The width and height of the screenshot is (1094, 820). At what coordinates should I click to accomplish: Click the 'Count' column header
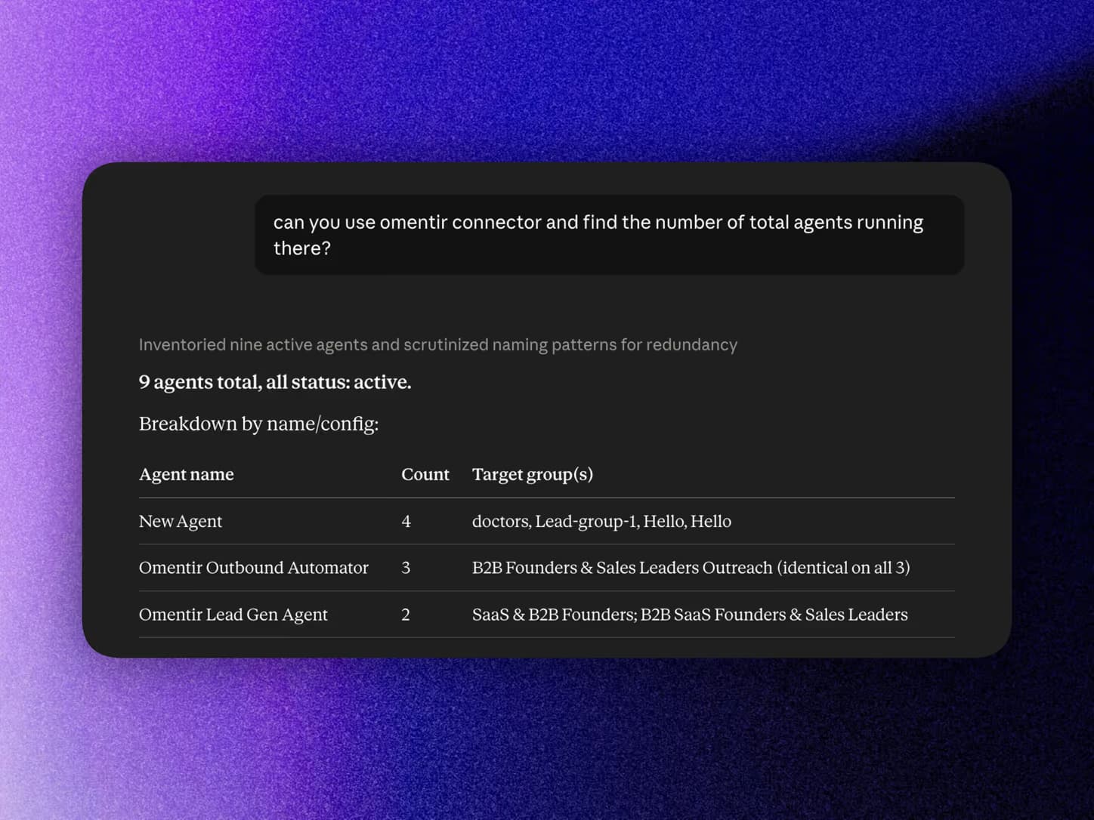pyautogui.click(x=425, y=474)
